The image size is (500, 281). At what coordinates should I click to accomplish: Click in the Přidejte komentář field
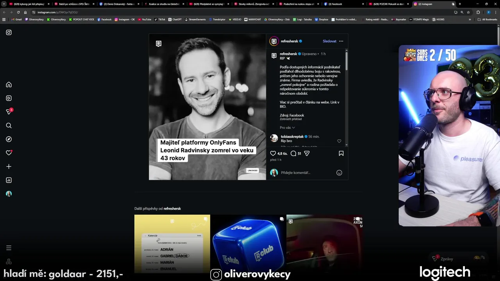307,173
